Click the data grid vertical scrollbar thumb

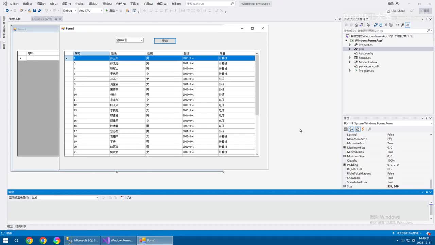(257, 85)
